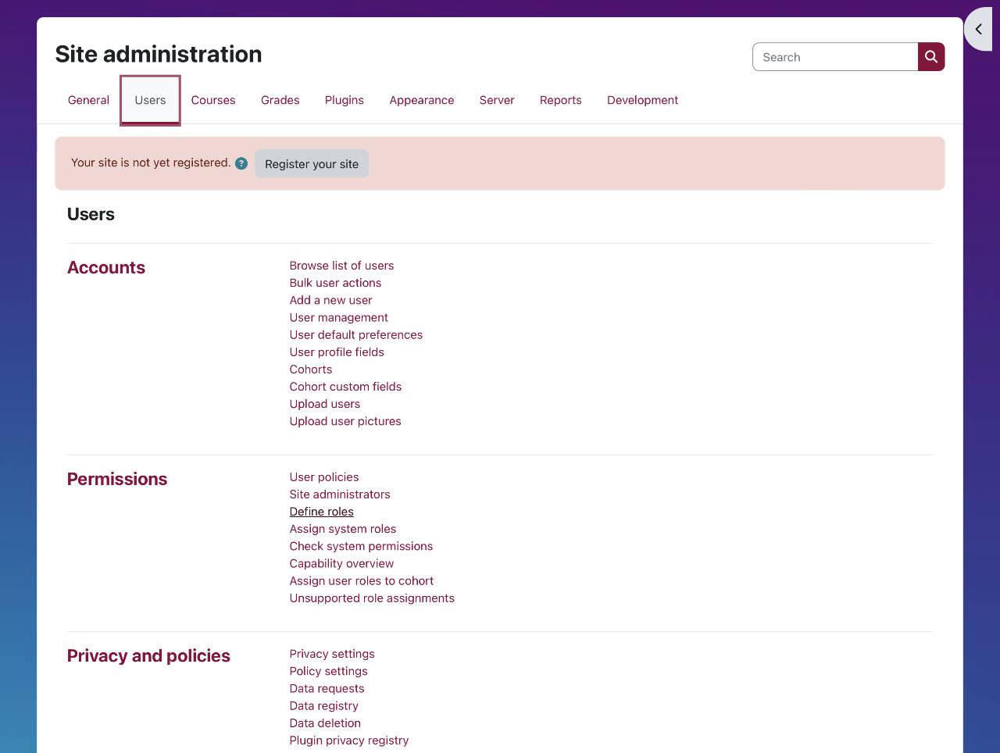1000x753 pixels.
Task: Open Privacy settings
Action: 332,654
